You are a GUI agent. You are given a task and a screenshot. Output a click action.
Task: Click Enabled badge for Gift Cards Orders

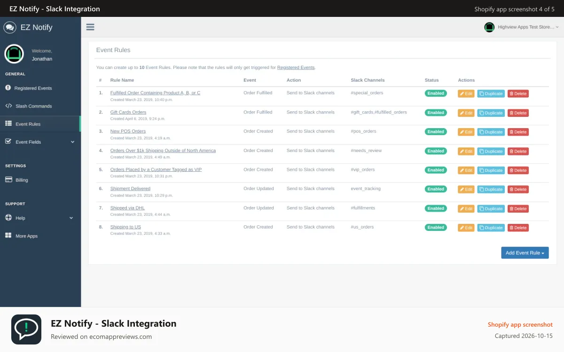[436, 113]
